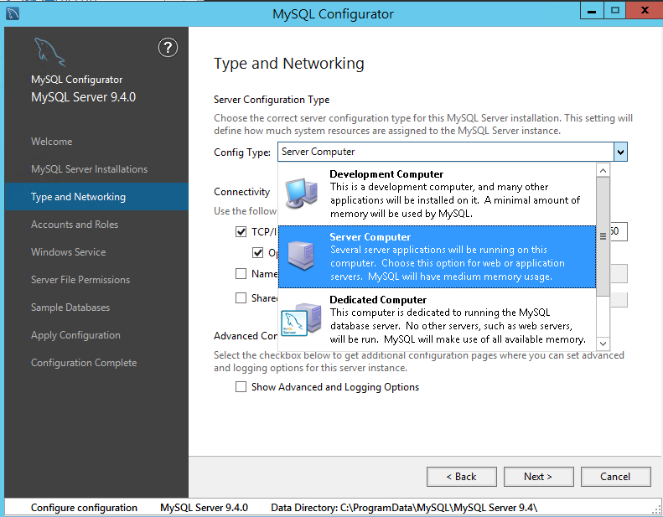Open the Apply Configuration step
The image size is (663, 517).
tap(75, 335)
